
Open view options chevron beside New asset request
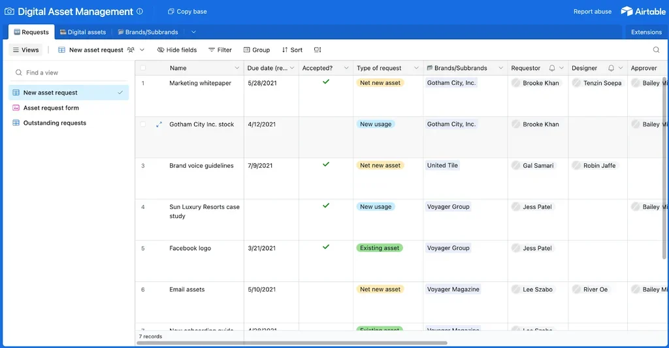[142, 50]
